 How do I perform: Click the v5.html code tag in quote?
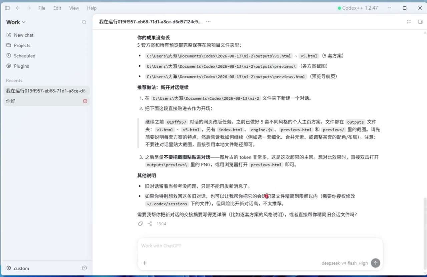(x=191, y=130)
